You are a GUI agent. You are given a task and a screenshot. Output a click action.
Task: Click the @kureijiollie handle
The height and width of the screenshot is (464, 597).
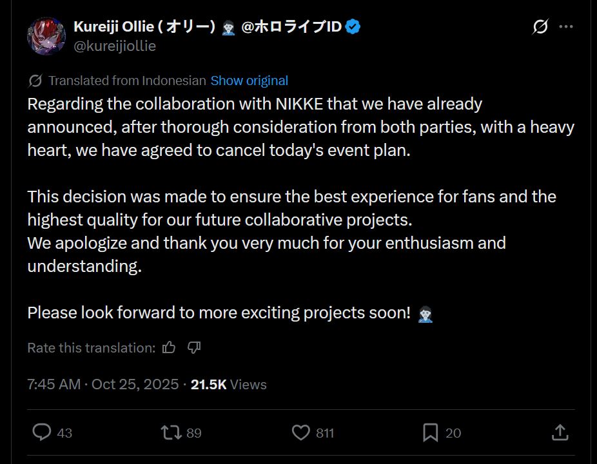click(115, 46)
